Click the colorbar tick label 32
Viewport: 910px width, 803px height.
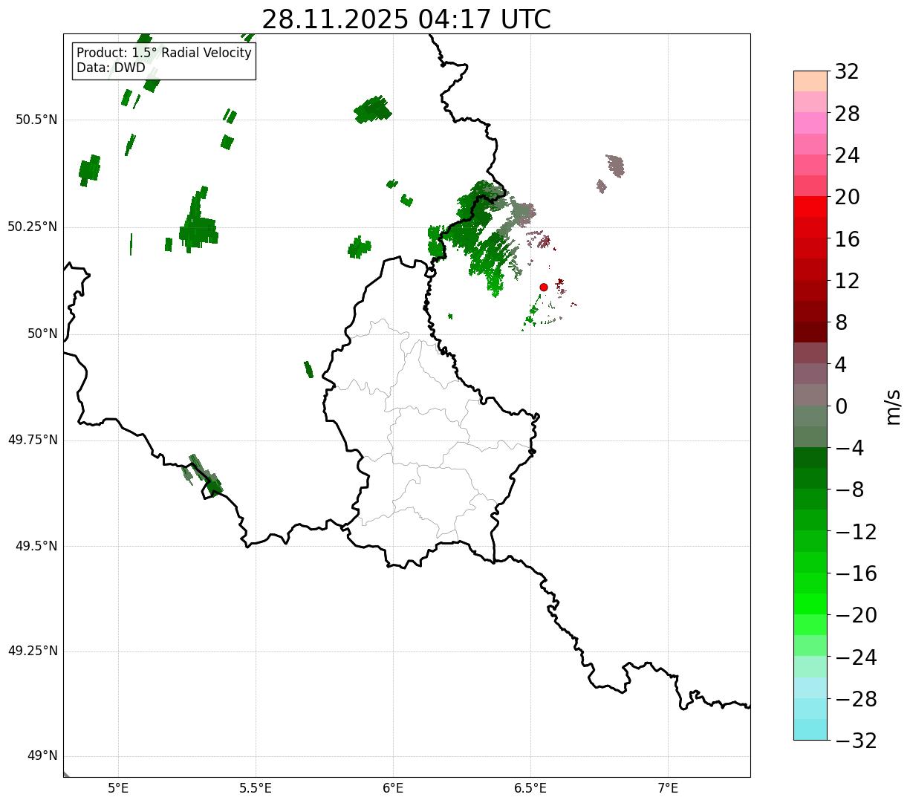coord(847,72)
